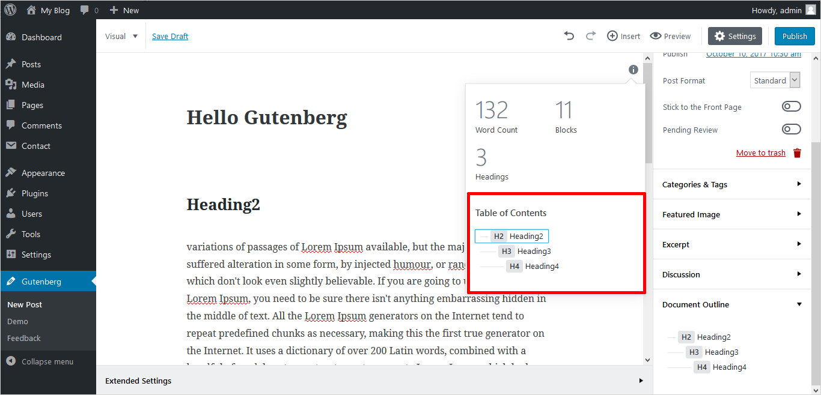The height and width of the screenshot is (395, 821).
Task: Click the red trash can icon
Action: pyautogui.click(x=798, y=153)
